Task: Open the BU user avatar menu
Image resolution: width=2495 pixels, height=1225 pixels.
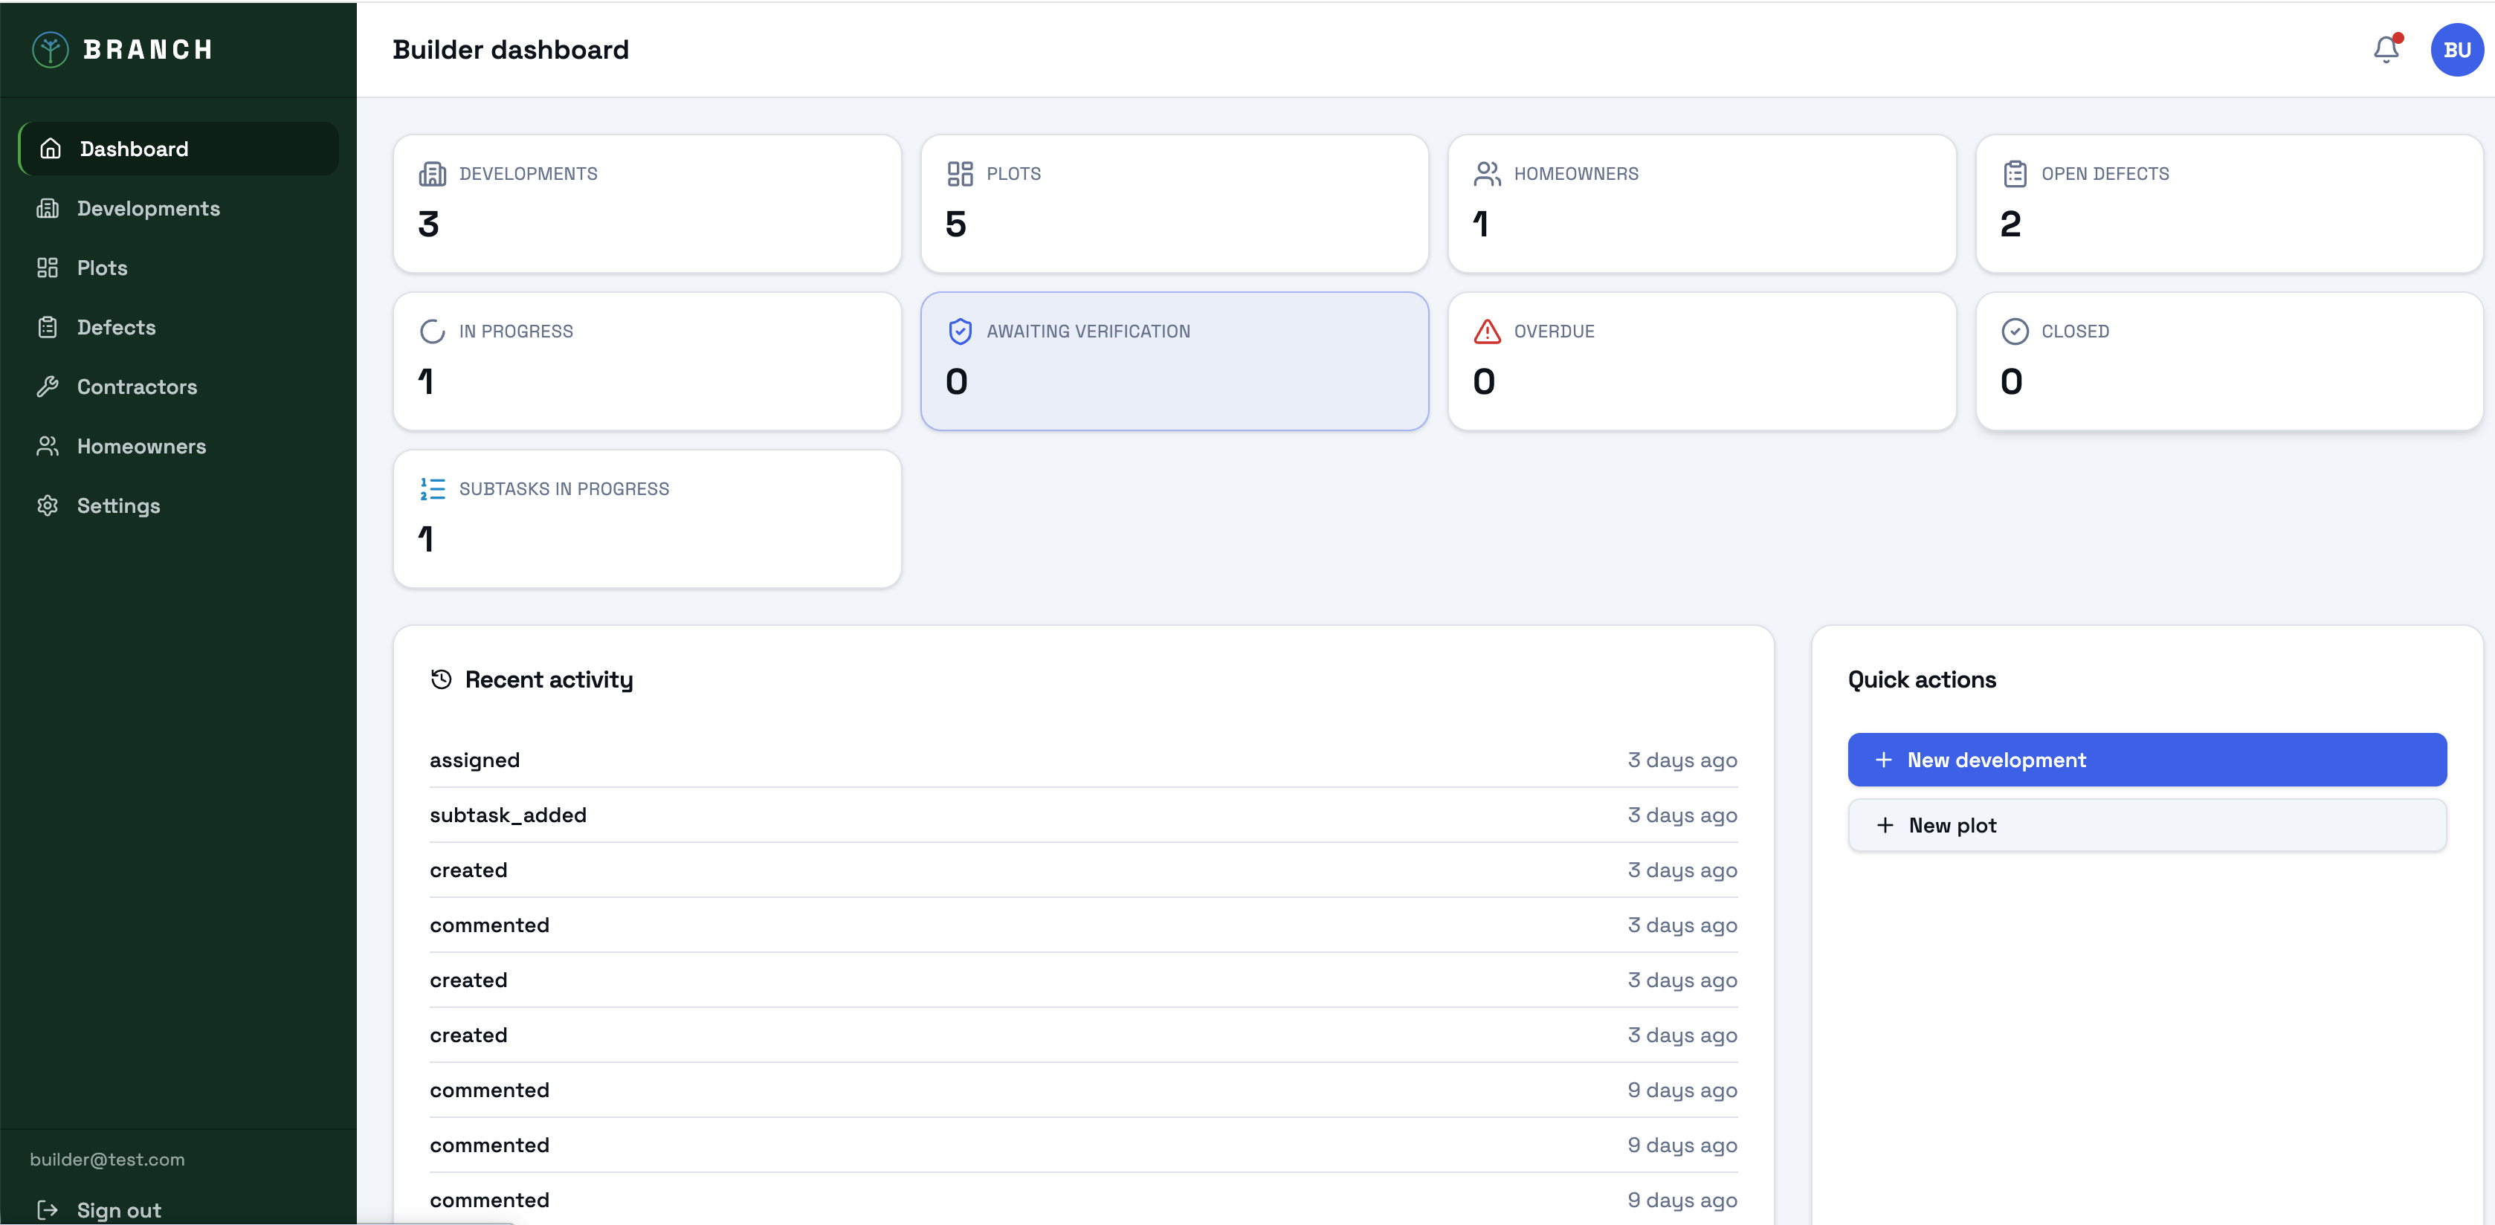Action: pos(2456,49)
